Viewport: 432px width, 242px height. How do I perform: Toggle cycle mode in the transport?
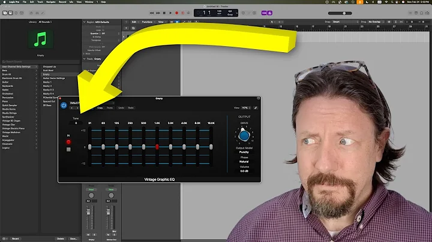[x=188, y=13]
